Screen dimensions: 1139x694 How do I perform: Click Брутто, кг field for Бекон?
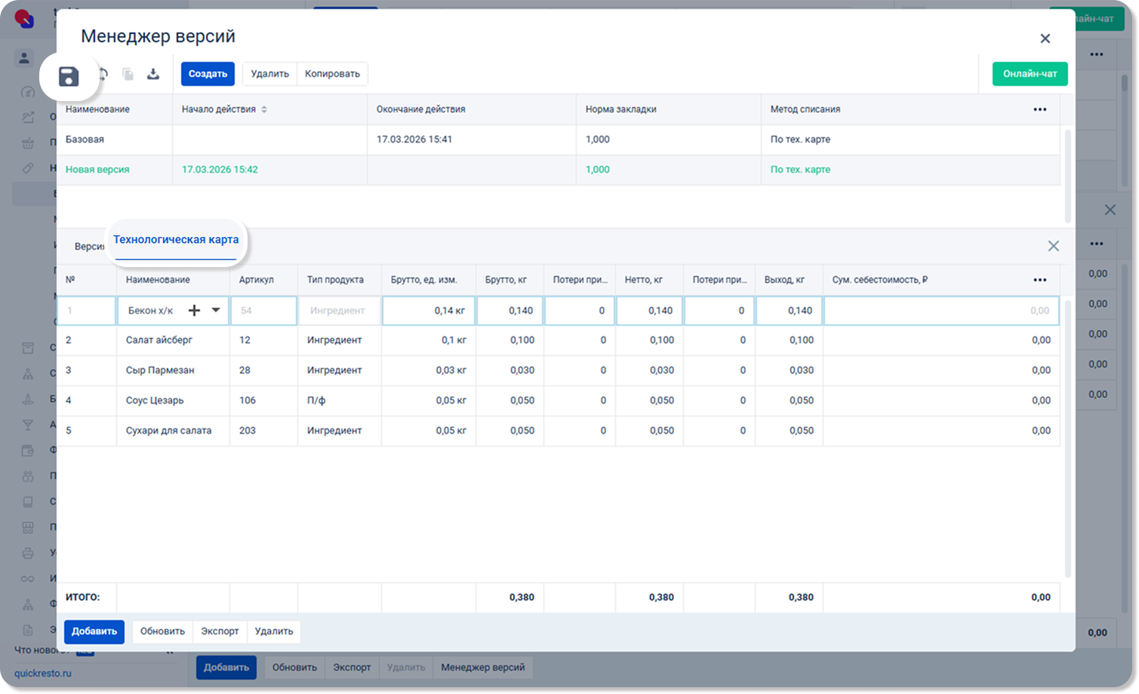(509, 311)
